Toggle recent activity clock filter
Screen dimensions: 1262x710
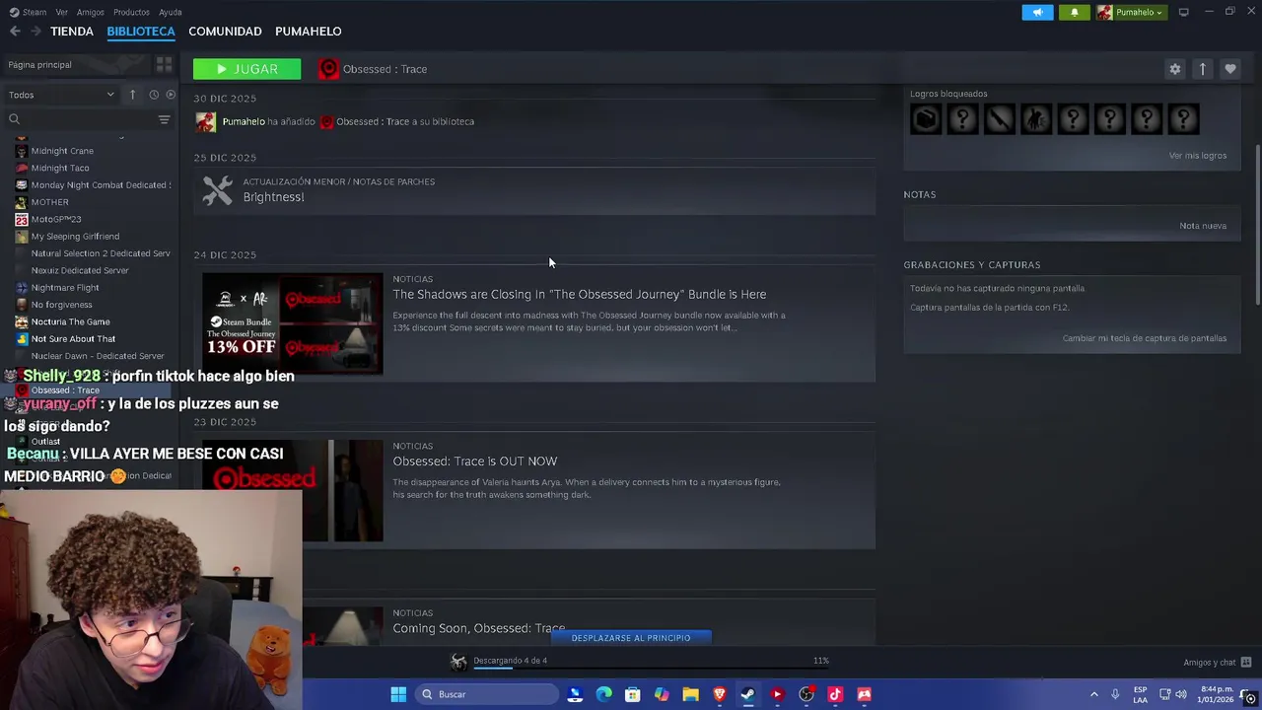[x=154, y=95]
